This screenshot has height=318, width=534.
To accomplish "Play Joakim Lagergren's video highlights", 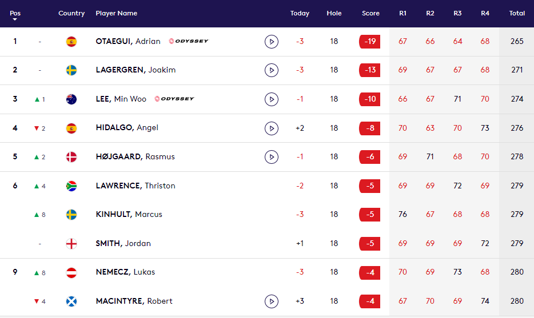I will point(272,70).
